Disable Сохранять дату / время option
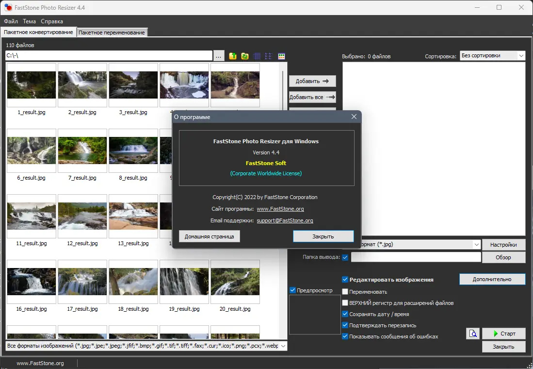 click(x=345, y=314)
